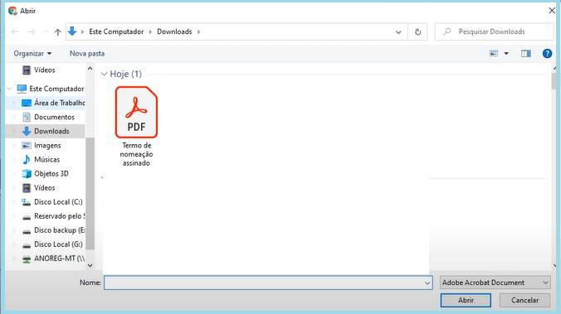Click Nova pasta button
This screenshot has width=561, height=314.
[x=87, y=54]
